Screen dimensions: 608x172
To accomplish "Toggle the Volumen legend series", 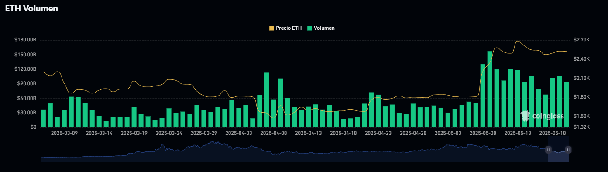I will (321, 28).
